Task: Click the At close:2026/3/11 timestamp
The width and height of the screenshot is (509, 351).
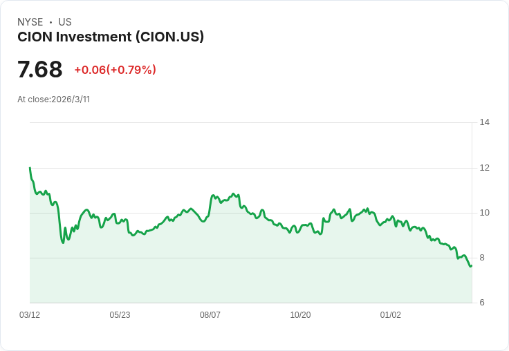Action: coord(53,99)
